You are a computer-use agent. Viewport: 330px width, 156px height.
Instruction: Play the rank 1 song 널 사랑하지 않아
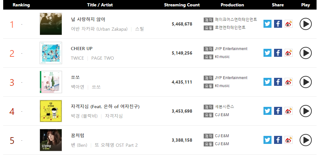(x=306, y=24)
